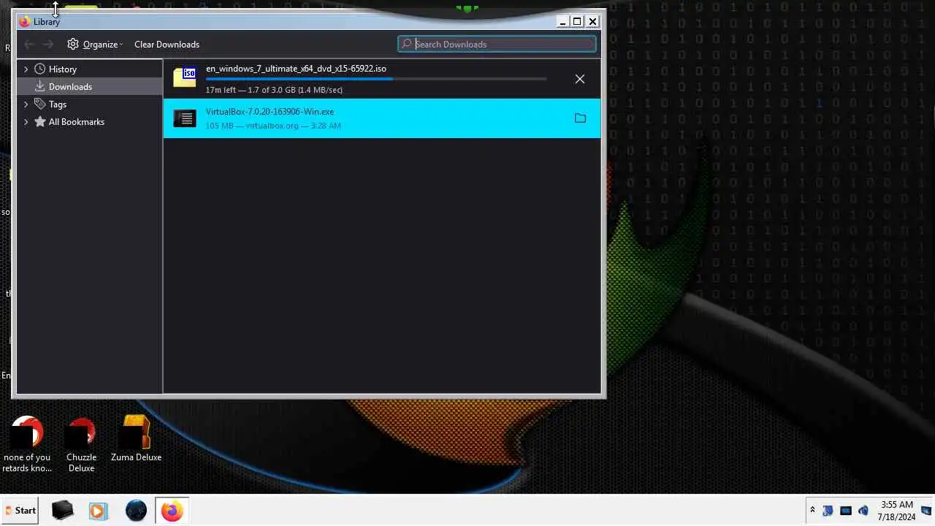Maximize the Library window
The width and height of the screenshot is (935, 526).
(x=577, y=22)
